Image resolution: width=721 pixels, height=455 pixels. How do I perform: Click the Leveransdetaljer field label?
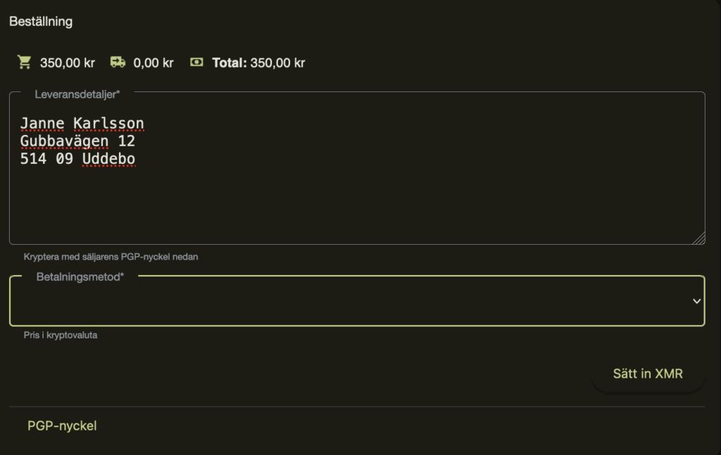[77, 93]
